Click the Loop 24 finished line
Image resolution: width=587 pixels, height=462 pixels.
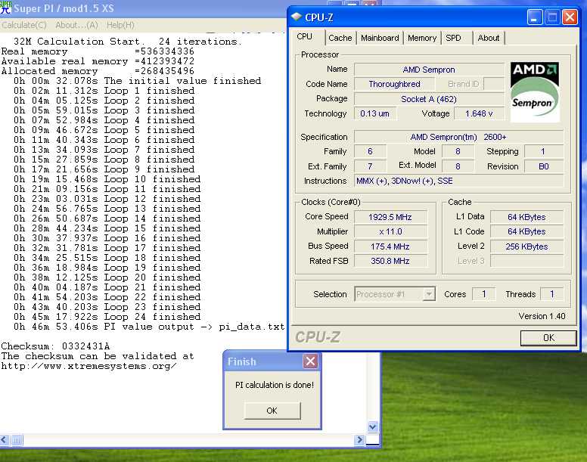point(107,317)
